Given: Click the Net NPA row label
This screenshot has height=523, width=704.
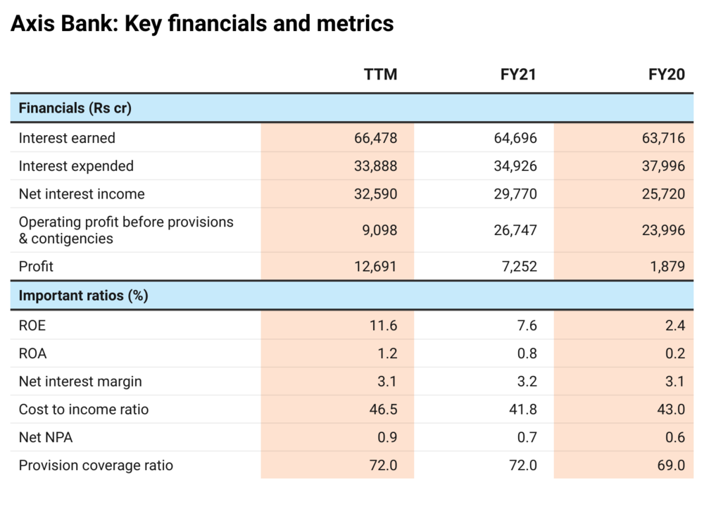Looking at the screenshot, I should (x=46, y=438).
